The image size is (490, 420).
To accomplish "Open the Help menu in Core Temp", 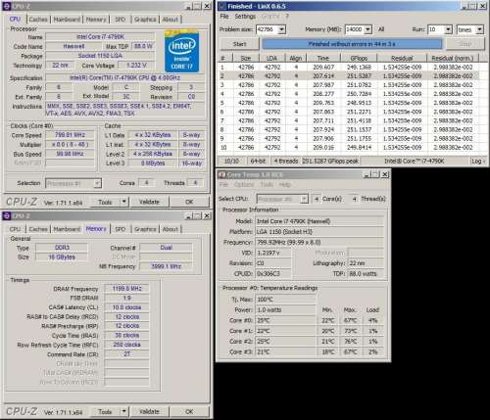I will click(285, 184).
